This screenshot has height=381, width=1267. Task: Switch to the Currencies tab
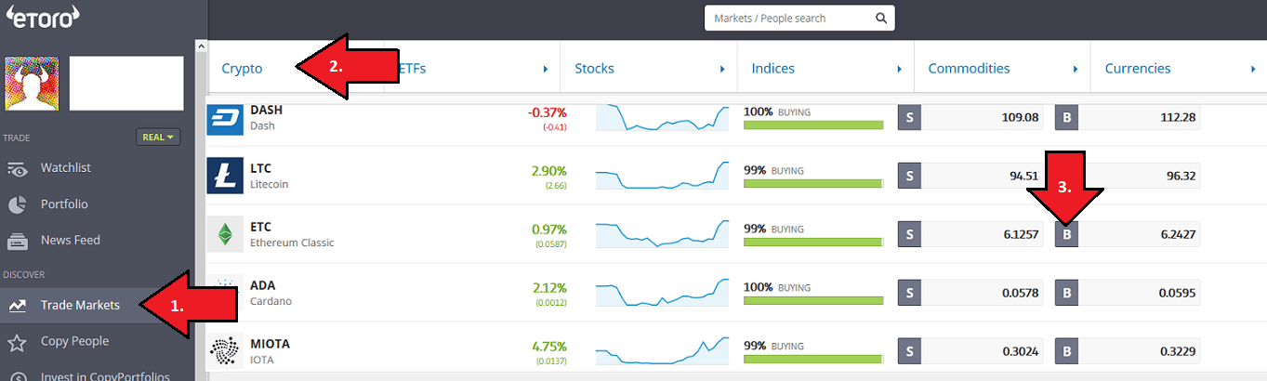coord(1137,69)
